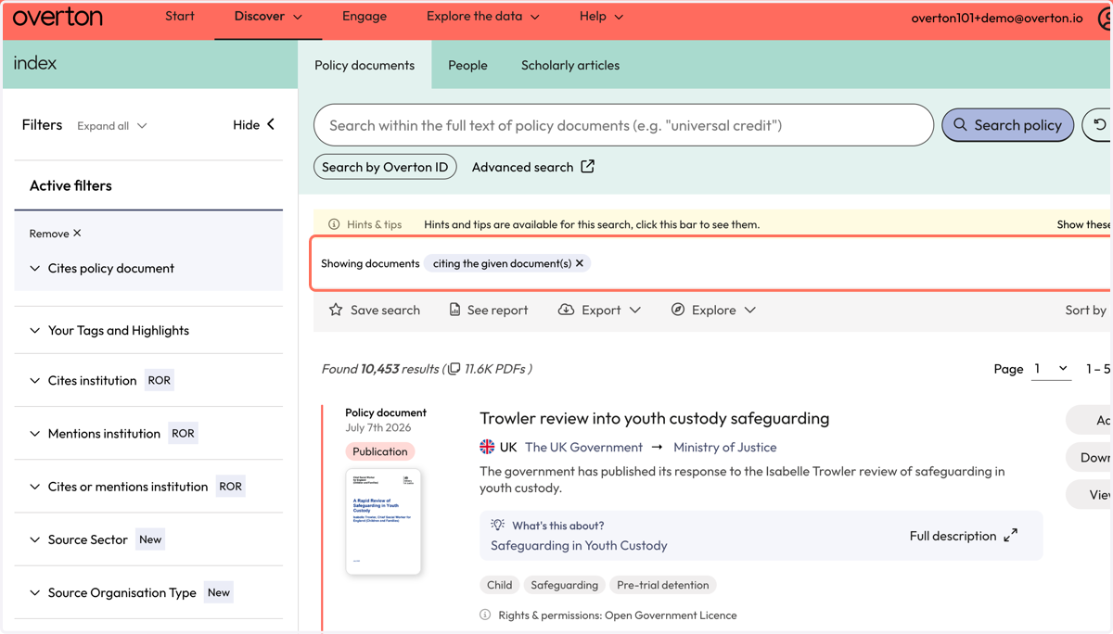Click the policy document PDF thumbnail
This screenshot has width=1113, height=634.
(383, 521)
